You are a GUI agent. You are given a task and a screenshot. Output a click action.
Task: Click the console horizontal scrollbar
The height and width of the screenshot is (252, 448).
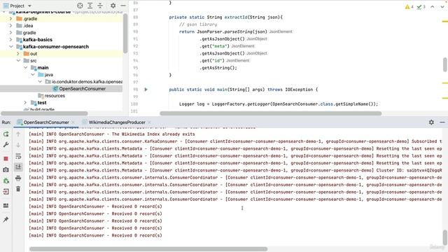(x=148, y=249)
